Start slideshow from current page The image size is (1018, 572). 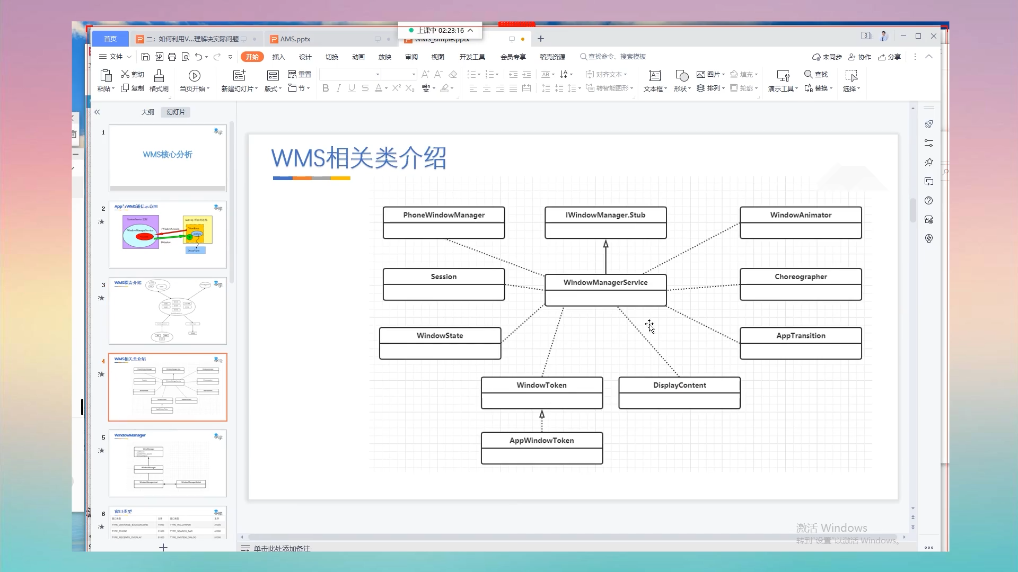pos(195,76)
